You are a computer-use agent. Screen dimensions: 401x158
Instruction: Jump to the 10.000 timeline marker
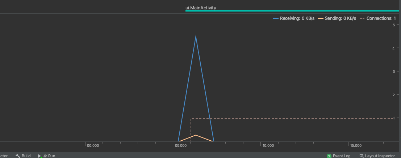click(268, 145)
